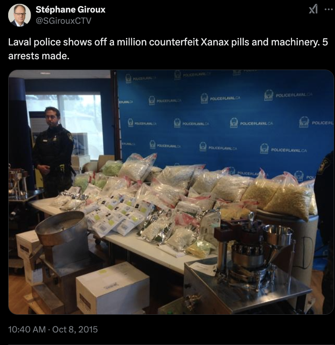Click the white cardboard box in photo
This screenshot has width=335, height=345.
click(113, 287)
